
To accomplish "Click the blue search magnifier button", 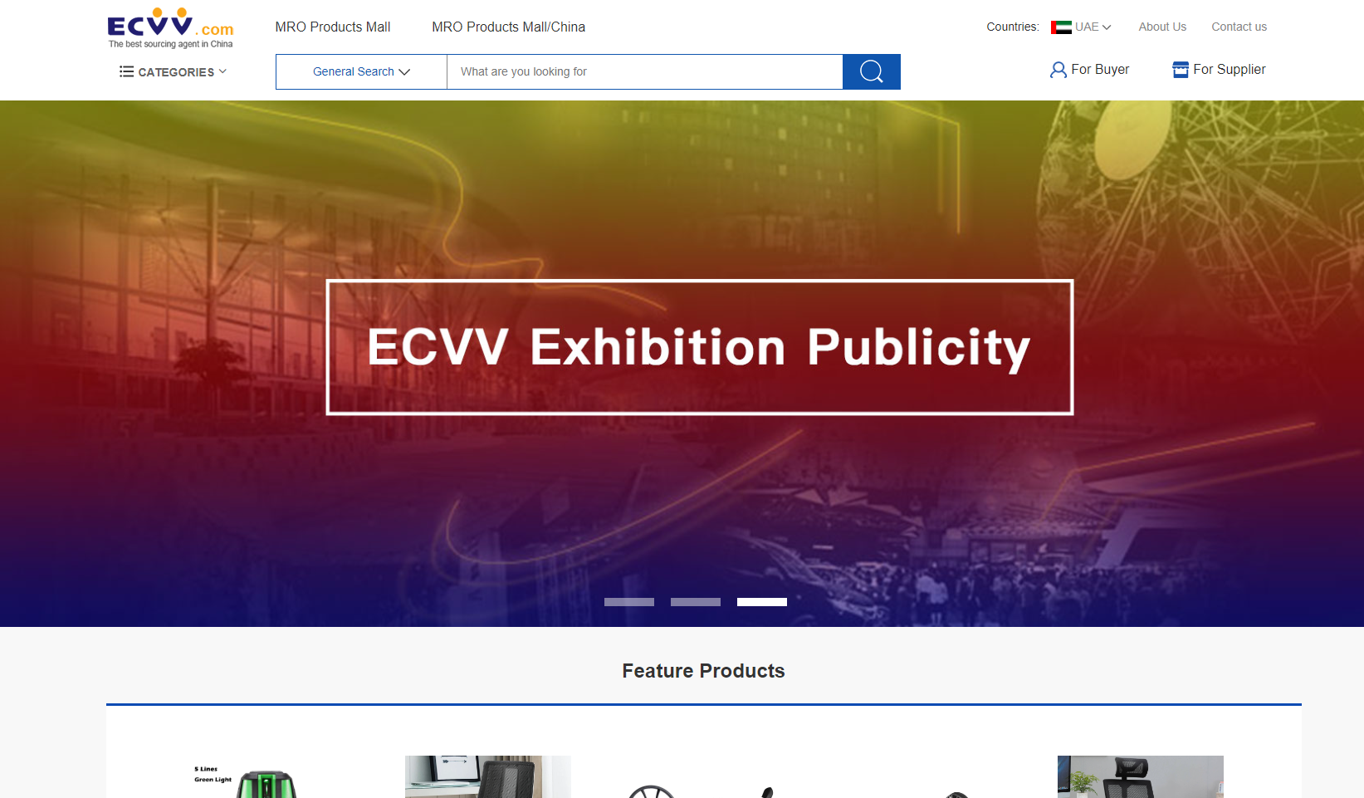I will tap(871, 71).
